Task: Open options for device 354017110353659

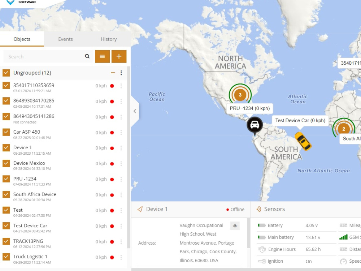Action: pos(121,86)
